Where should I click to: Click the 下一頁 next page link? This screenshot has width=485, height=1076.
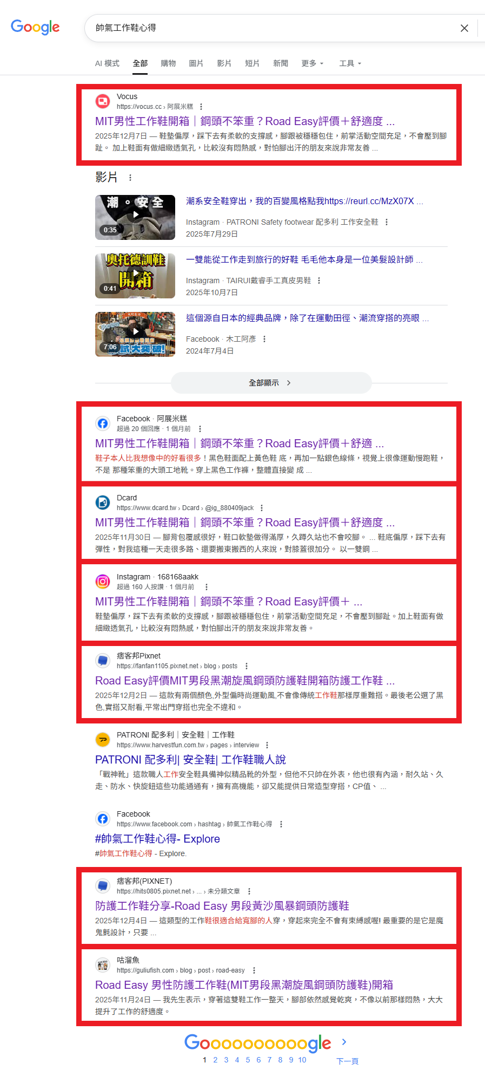tap(347, 1061)
